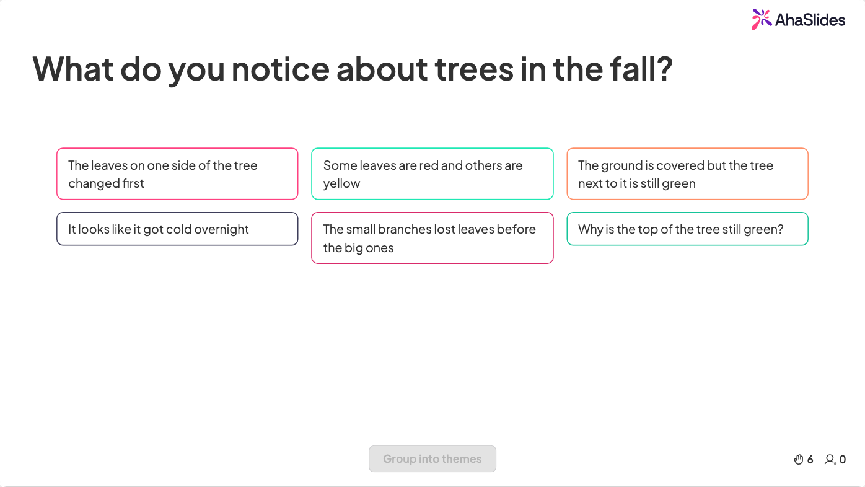Select the 'leaves on one side' response card
The image size is (865, 487).
[177, 173]
